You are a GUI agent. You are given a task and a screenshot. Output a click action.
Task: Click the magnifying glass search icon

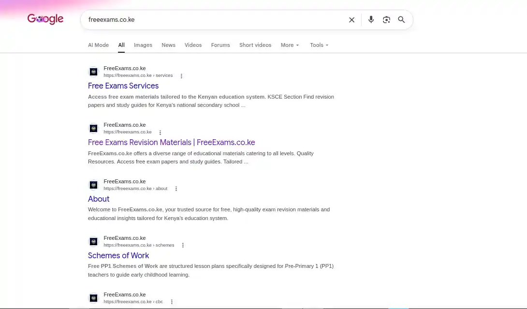click(x=401, y=19)
